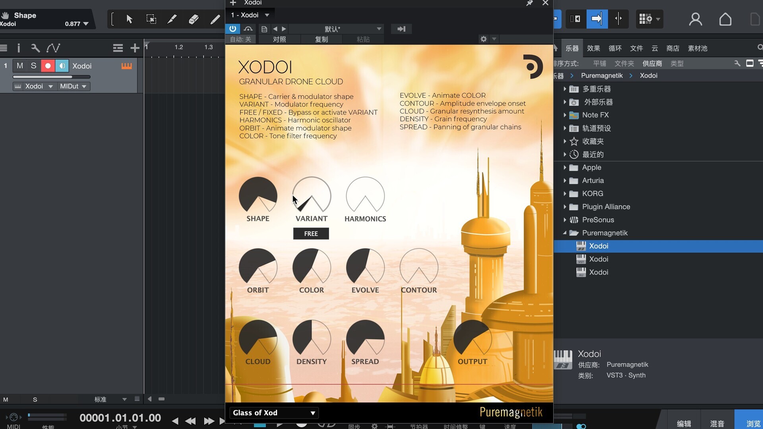Add a new track with plus icon

(135, 48)
